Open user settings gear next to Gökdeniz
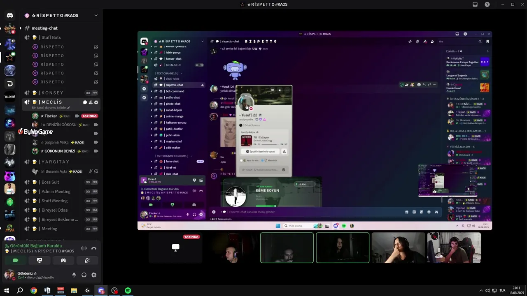Viewport: 527px width, 296px height. tap(94, 275)
